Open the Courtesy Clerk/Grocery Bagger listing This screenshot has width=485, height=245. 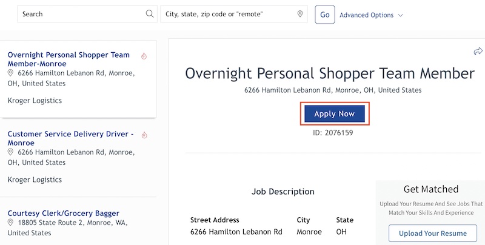[63, 213]
